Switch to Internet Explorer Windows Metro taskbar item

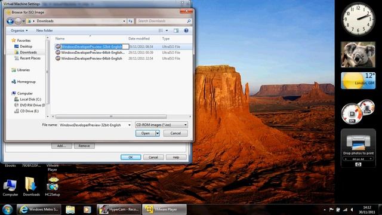click(39, 210)
